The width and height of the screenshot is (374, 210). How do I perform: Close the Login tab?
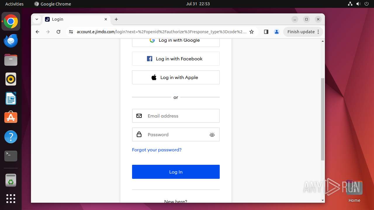click(x=106, y=19)
